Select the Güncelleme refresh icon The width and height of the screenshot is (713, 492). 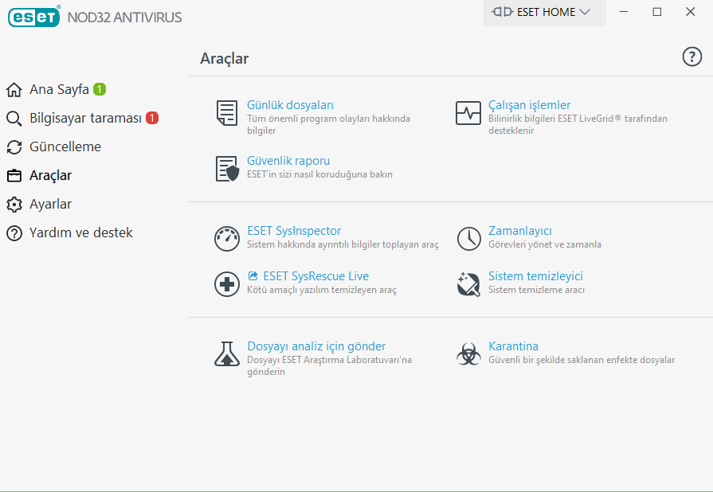tap(13, 146)
